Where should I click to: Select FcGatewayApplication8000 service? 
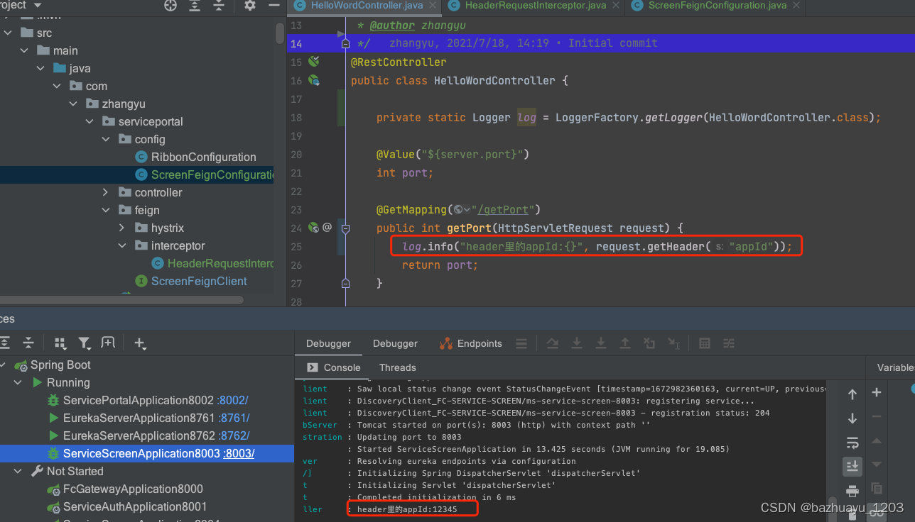(133, 489)
